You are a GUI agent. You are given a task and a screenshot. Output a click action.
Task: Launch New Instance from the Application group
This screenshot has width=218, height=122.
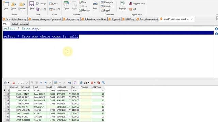(x=137, y=4)
